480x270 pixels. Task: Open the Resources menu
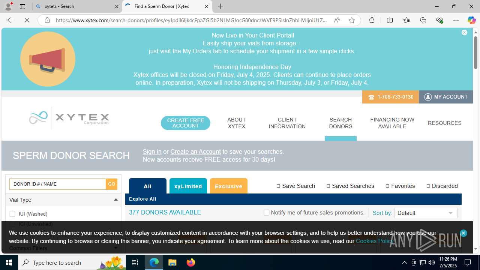pyautogui.click(x=445, y=123)
